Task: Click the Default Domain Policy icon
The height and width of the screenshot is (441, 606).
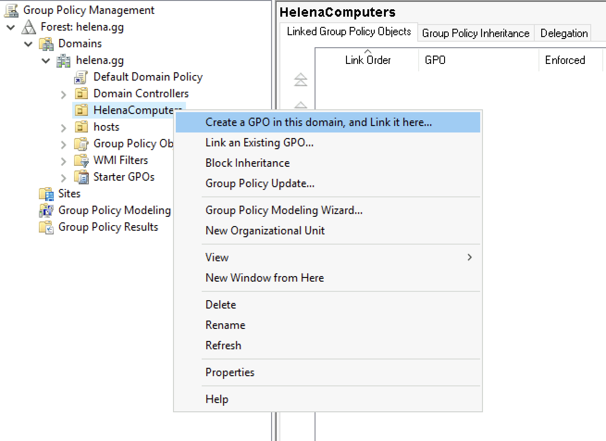Action: click(x=81, y=77)
